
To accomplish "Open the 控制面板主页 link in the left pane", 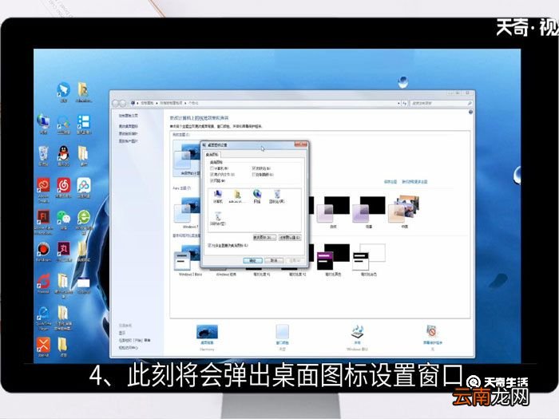I will pyautogui.click(x=129, y=116).
